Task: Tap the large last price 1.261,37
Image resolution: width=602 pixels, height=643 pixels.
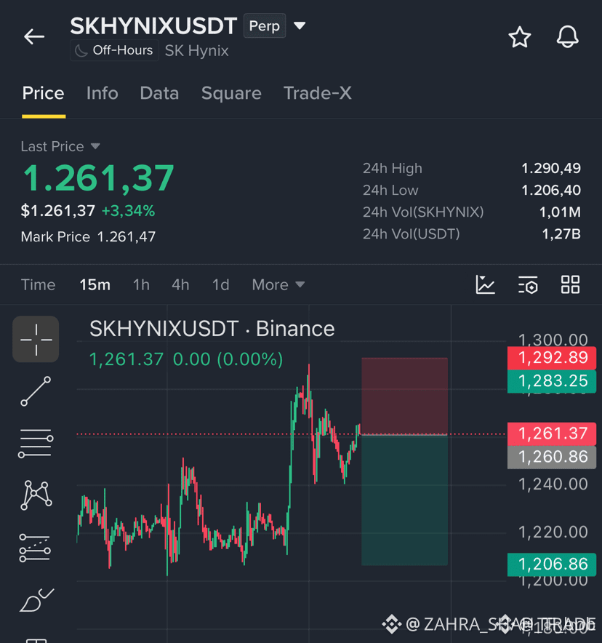Action: pyautogui.click(x=98, y=178)
